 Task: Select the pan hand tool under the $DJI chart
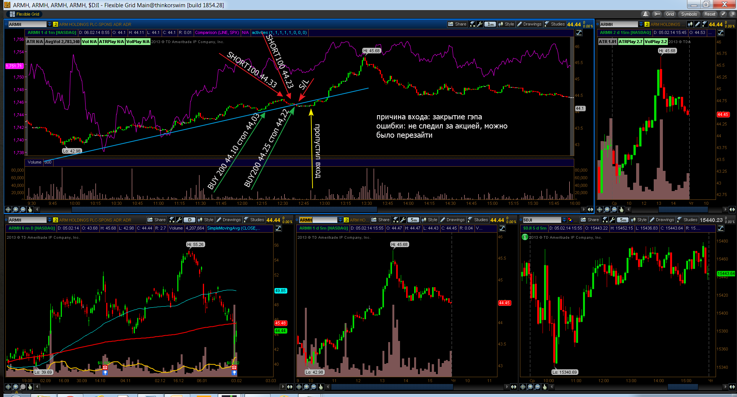tap(544, 387)
